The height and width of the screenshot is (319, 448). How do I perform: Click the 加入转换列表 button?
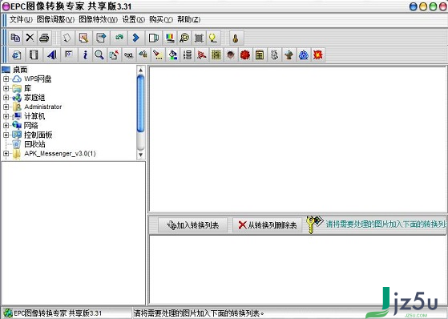pyautogui.click(x=193, y=225)
